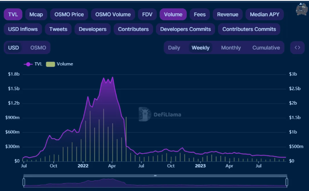
Task: Enable the Tweets metric chip
Action: click(58, 29)
